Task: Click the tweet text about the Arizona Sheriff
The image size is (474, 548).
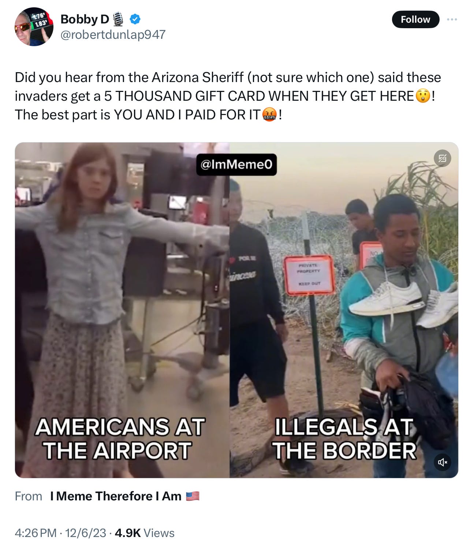Action: (228, 96)
